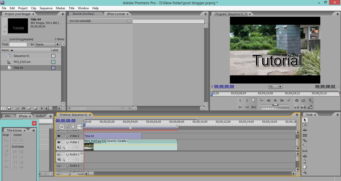The image size is (341, 181).
Task: Open the Marker menu
Action: click(x=60, y=8)
